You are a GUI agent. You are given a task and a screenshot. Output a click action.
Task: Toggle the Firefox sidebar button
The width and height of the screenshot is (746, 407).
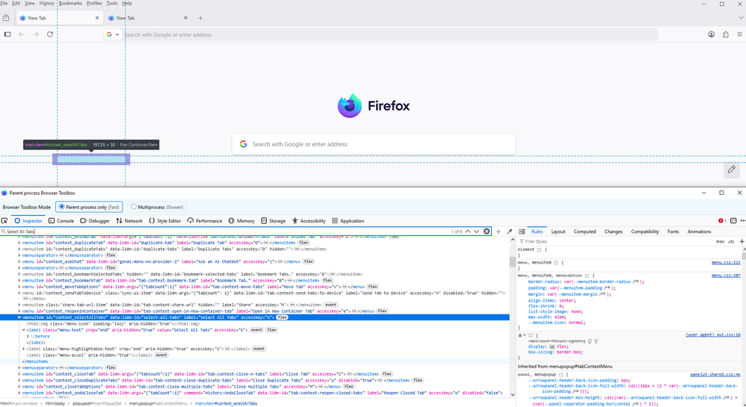pyautogui.click(x=7, y=34)
